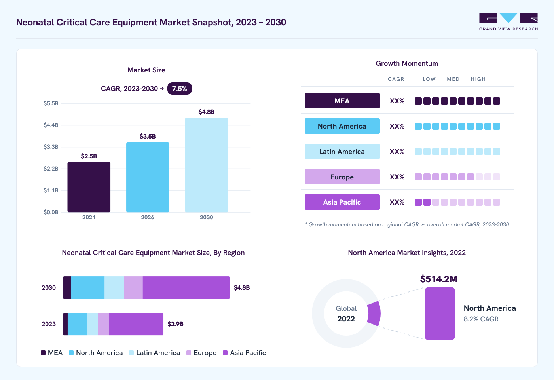Select the Latin America region label in Growth Momentum

pos(342,152)
